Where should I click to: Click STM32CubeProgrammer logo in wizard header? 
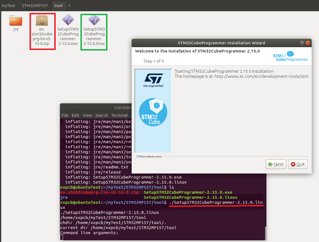click(x=290, y=56)
